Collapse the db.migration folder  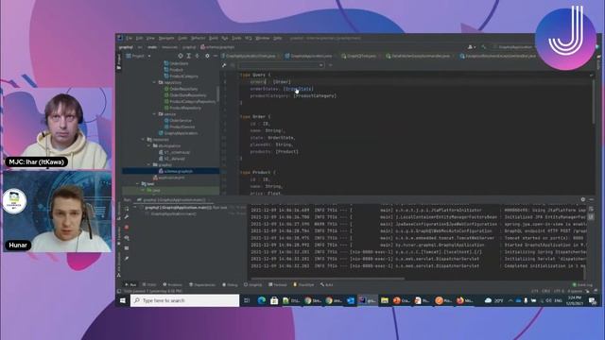149,145
